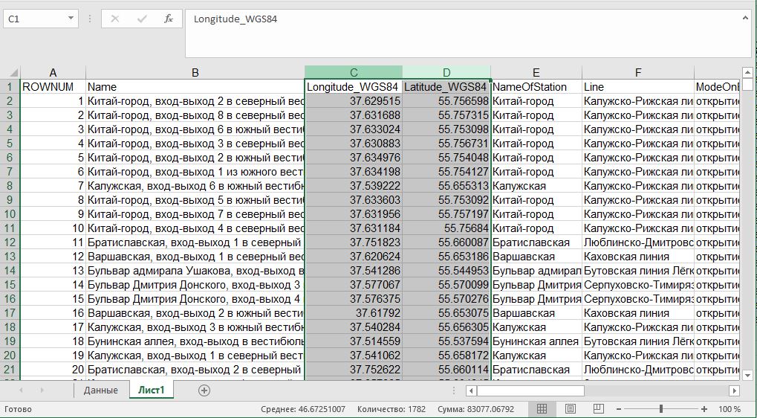Viewport: 757px width, 418px height.
Task: Switch to the Лист1 sheet tab
Action: tap(151, 390)
